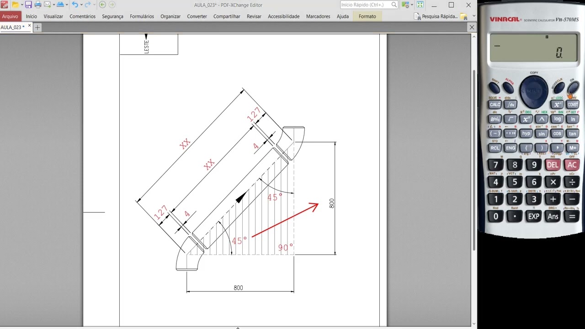The height and width of the screenshot is (329, 585).
Task: Click the calculator DEL key
Action: coord(553,165)
